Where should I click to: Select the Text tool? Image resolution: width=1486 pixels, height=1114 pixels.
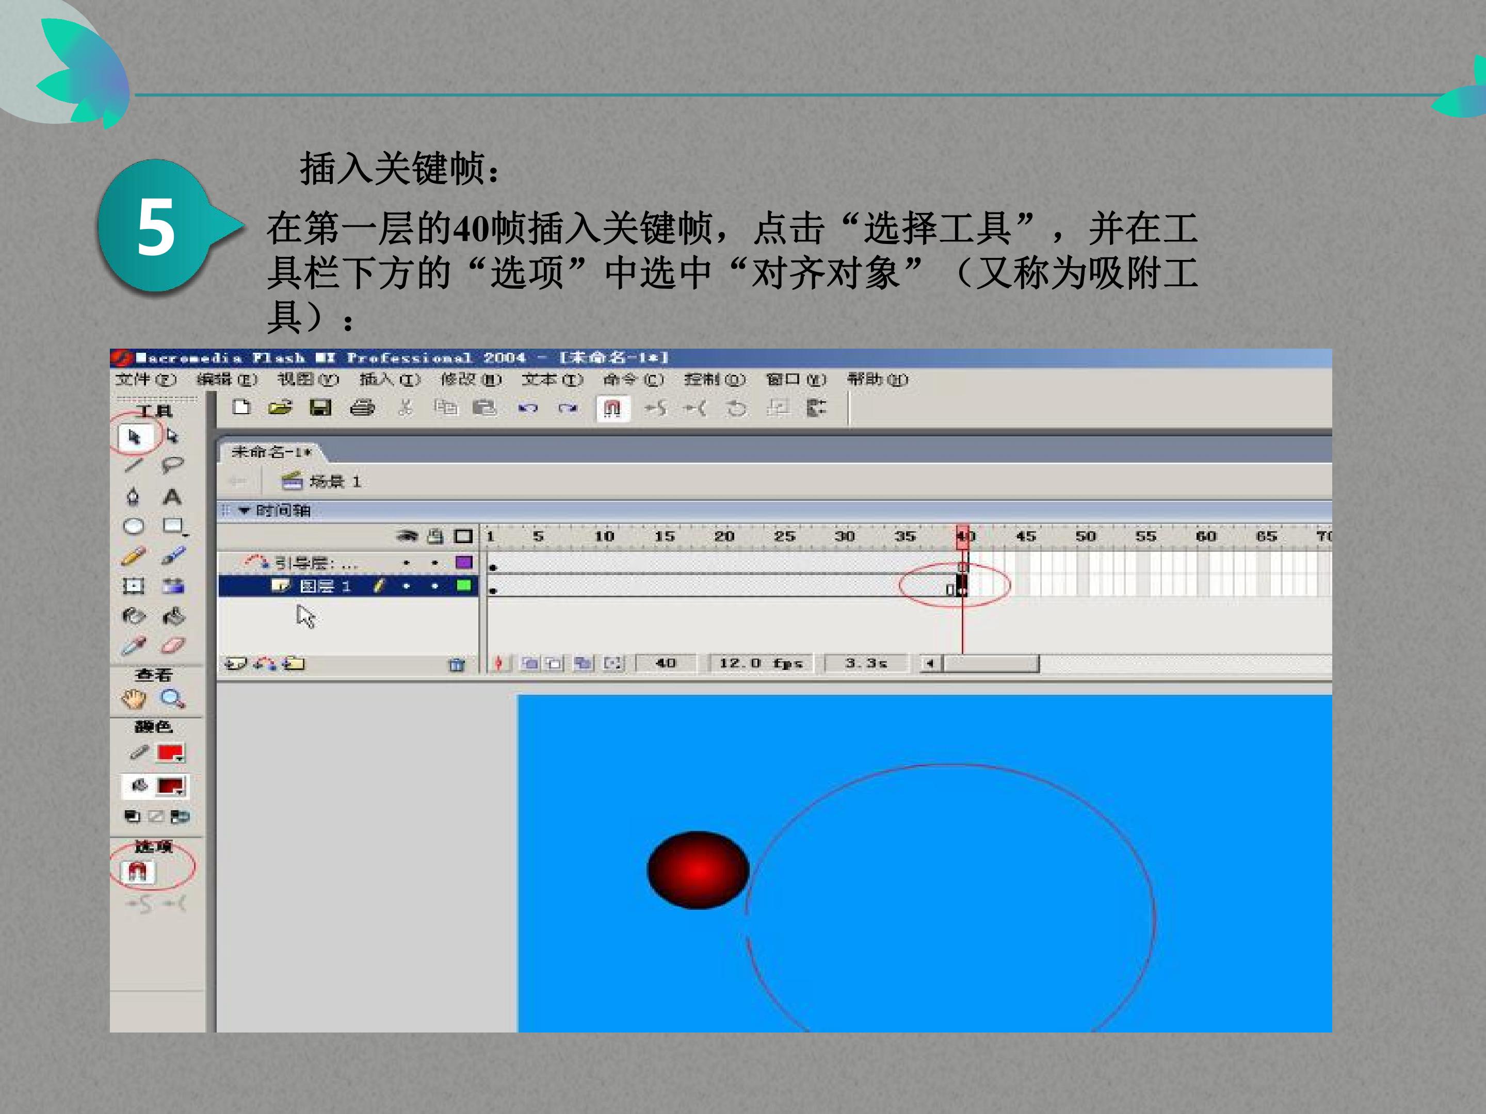click(172, 497)
